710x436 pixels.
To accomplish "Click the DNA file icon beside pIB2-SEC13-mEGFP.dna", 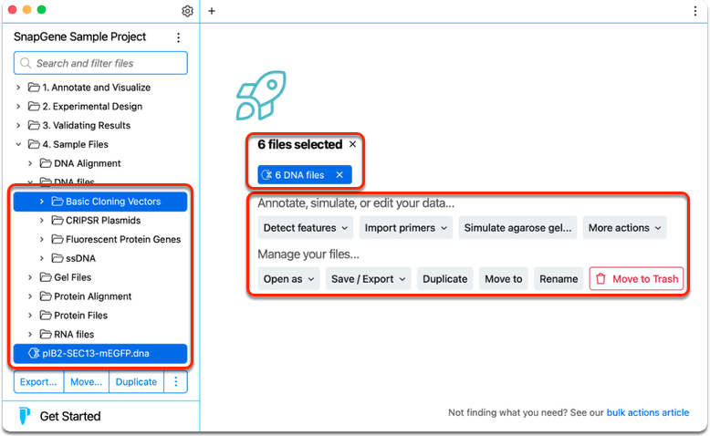I will (34, 353).
